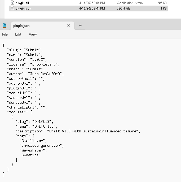Click the "Dynamics" tag text
The width and height of the screenshot is (181, 182).
point(30,155)
